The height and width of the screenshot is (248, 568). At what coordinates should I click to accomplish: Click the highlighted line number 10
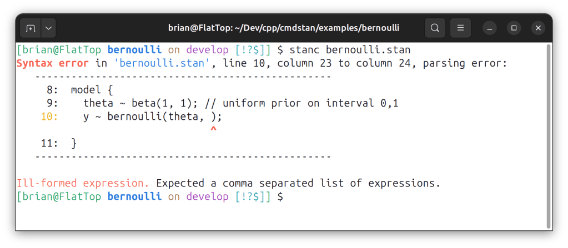coord(49,117)
